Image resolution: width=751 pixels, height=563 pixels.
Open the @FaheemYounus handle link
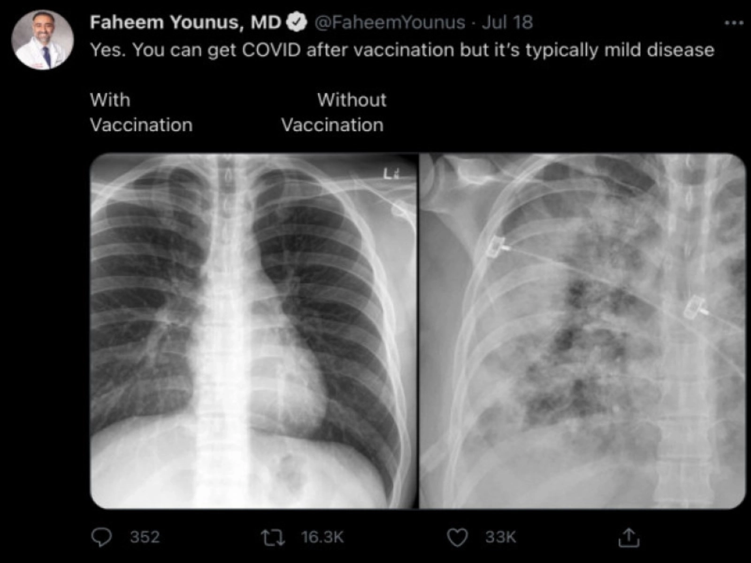390,22
